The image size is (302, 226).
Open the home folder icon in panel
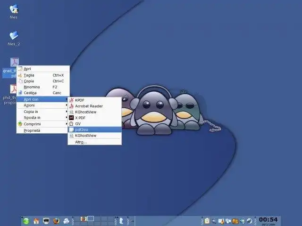click(36, 221)
